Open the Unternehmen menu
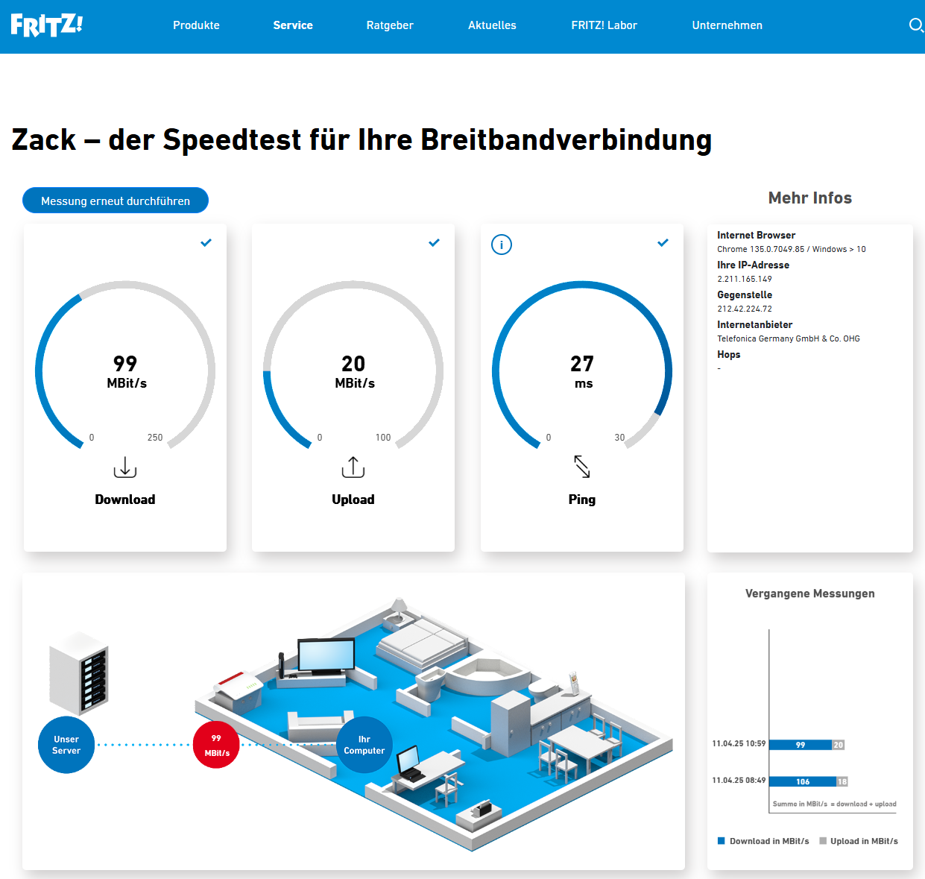Image resolution: width=925 pixels, height=879 pixels. 727,25
